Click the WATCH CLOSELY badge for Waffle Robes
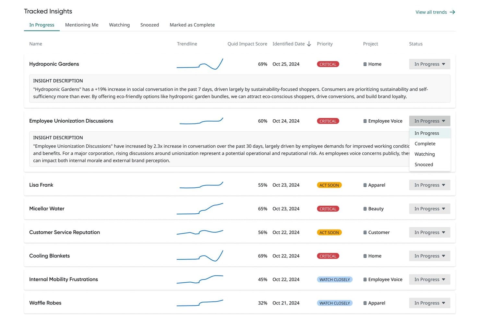The image size is (480, 320). pos(335,303)
